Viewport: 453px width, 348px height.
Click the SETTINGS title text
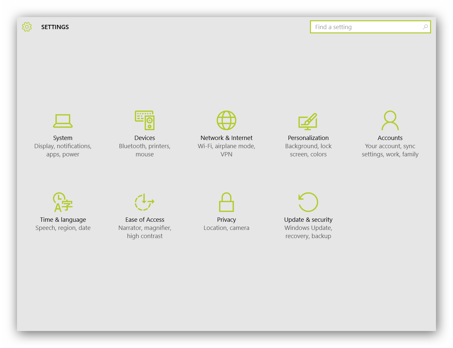pos(55,27)
